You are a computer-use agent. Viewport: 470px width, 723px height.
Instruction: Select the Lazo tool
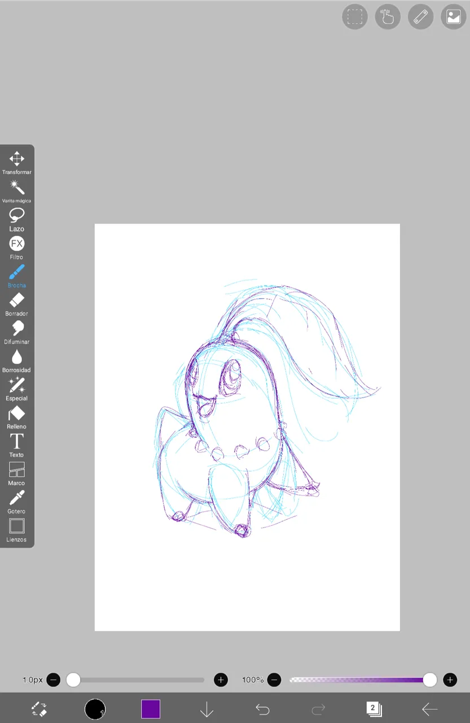click(x=16, y=219)
